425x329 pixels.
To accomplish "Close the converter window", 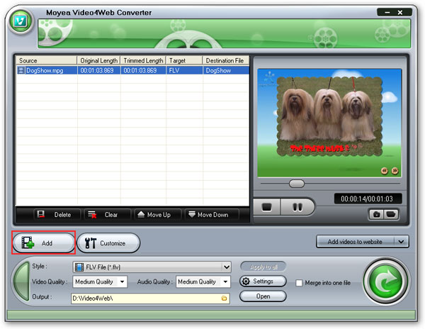I will pyautogui.click(x=400, y=13).
